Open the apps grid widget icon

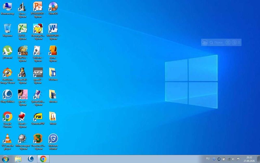tap(228, 43)
